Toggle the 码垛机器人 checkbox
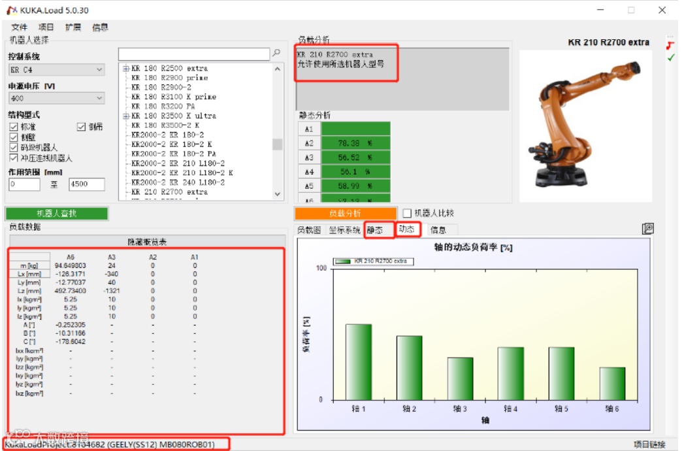Image resolution: width=682 pixels, height=451 pixels. 14,147
